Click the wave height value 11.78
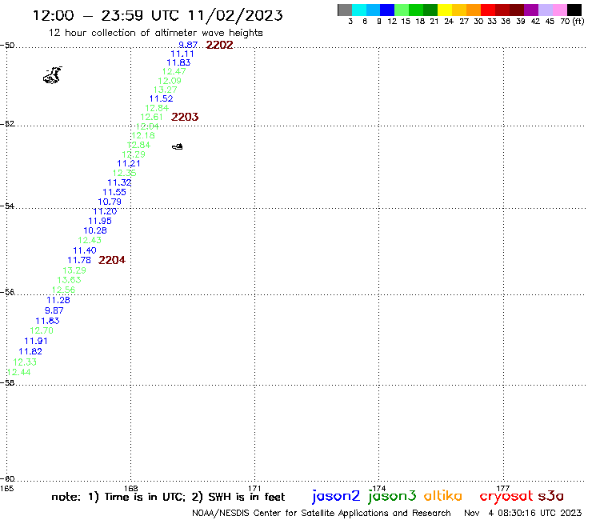 point(79,260)
